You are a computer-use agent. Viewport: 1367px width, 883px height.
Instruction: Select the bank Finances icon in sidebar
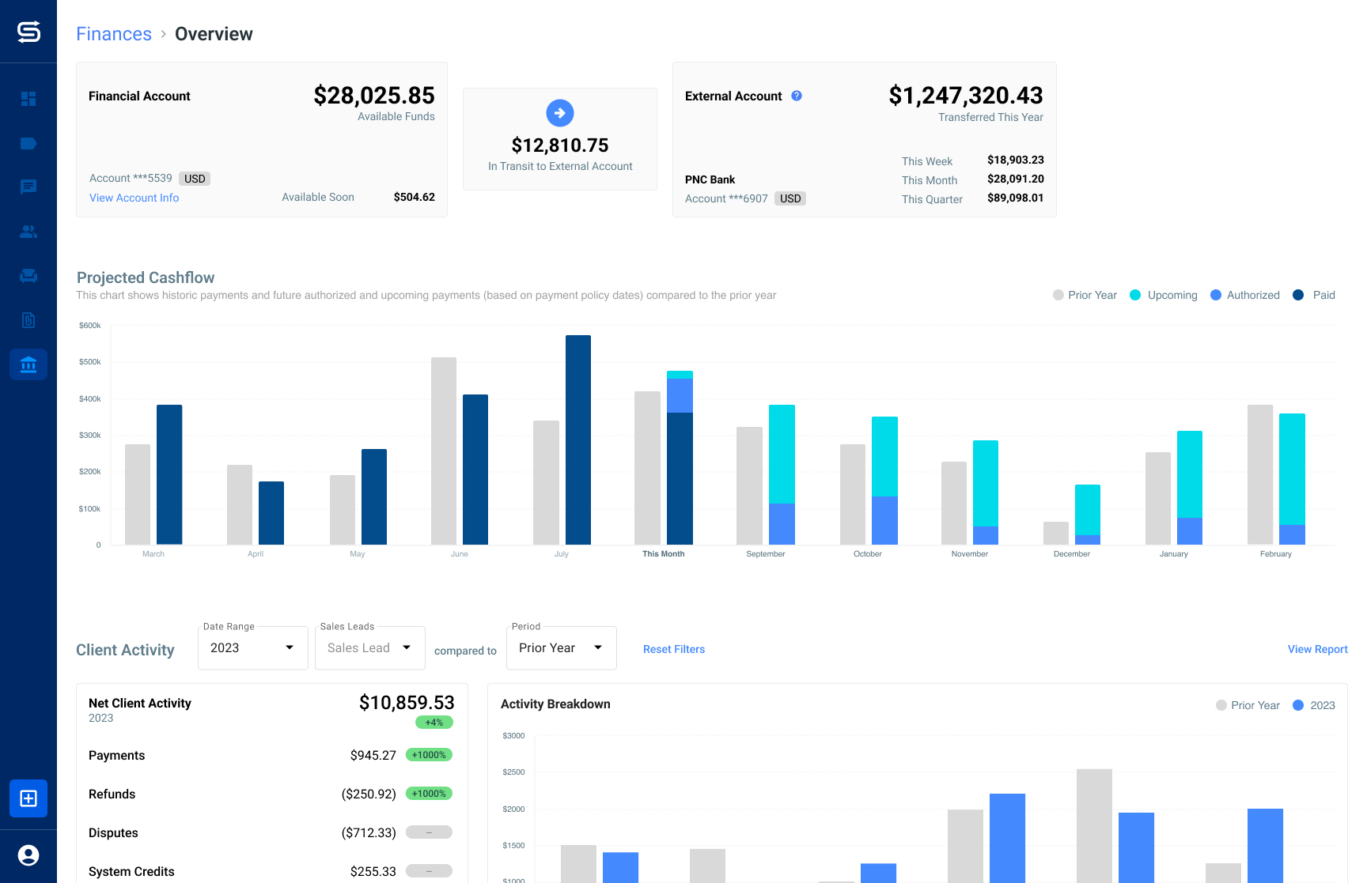click(28, 364)
